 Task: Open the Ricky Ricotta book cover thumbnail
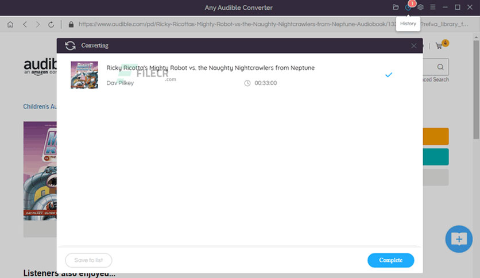pyautogui.click(x=84, y=75)
